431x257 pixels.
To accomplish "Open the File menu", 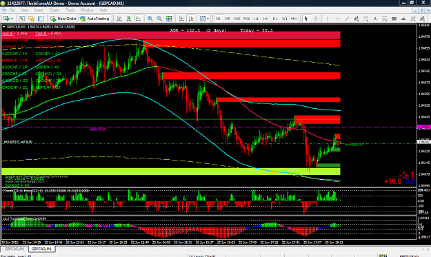I will click(12, 10).
